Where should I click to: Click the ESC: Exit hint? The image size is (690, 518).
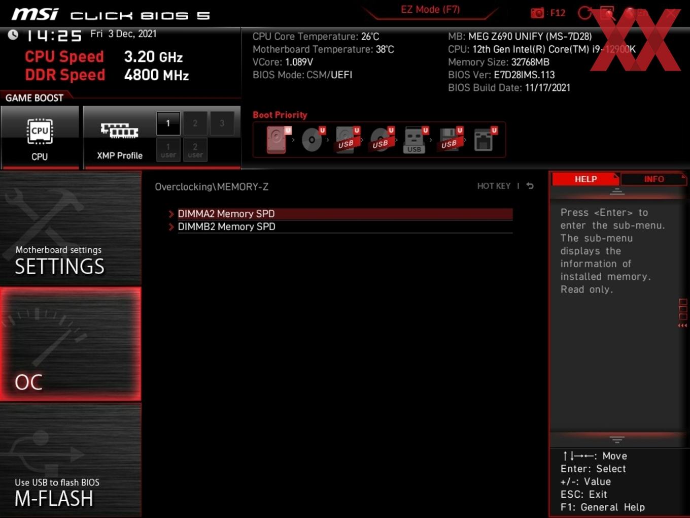(x=584, y=494)
